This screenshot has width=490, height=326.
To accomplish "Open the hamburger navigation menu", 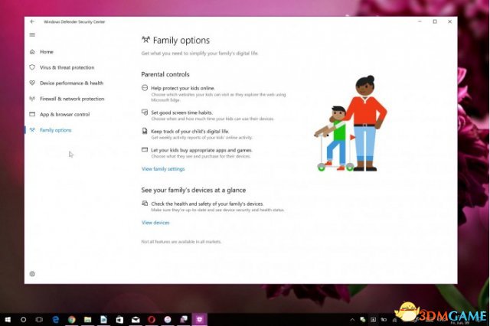I will coord(32,34).
